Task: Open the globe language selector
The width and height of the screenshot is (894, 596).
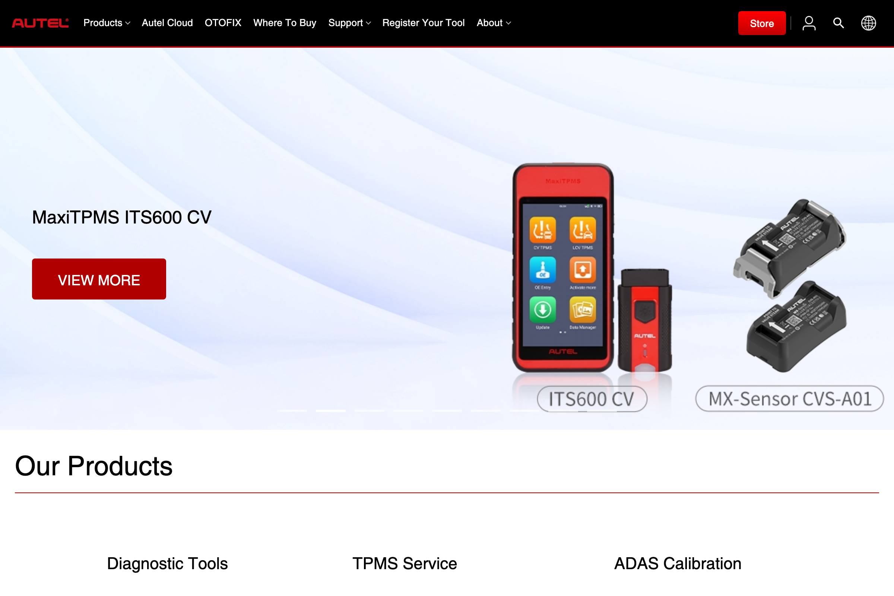Action: point(869,23)
